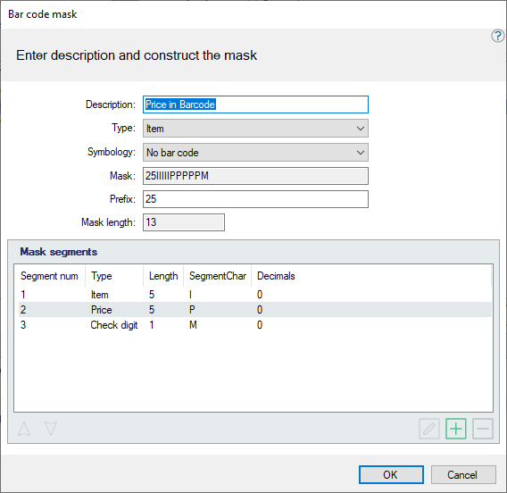Expand the Type dropdown
This screenshot has width=507, height=493.
(255, 129)
